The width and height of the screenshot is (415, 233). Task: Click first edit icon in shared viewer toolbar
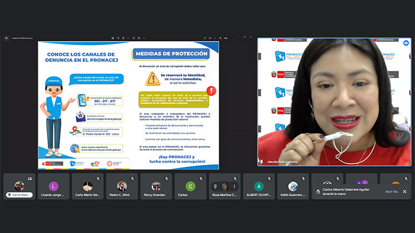click(x=113, y=38)
